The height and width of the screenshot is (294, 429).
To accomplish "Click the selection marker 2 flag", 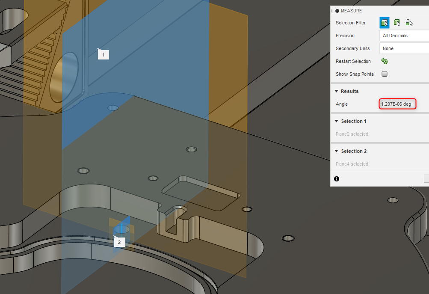I will point(119,242).
